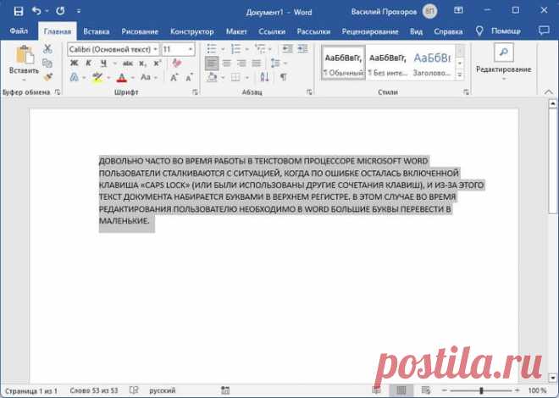Select the Format Painter brush

click(x=47, y=76)
